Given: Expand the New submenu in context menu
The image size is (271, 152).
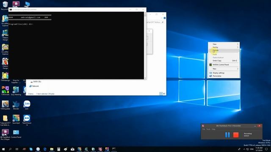Looking at the screenshot, I should (224, 69).
